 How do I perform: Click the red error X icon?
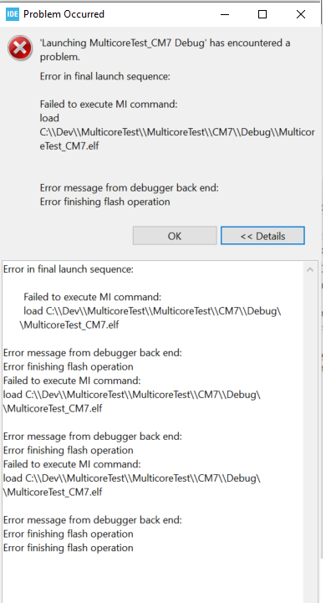click(x=20, y=48)
